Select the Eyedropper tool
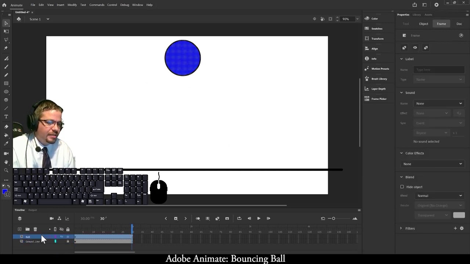 6,143
